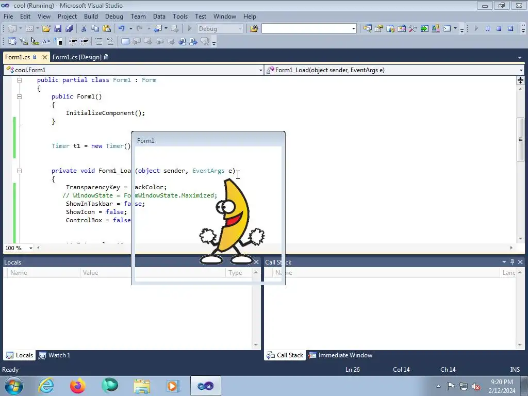
Task: Undo last edit using the blue arrow icon
Action: click(122, 29)
